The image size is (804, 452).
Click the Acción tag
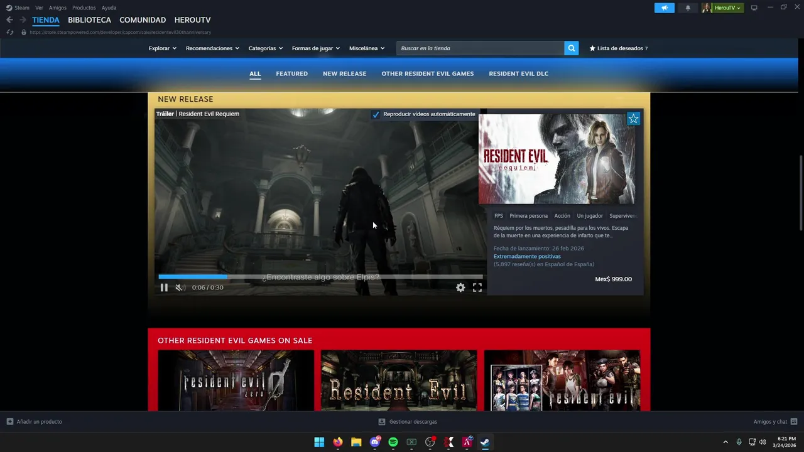click(x=562, y=216)
